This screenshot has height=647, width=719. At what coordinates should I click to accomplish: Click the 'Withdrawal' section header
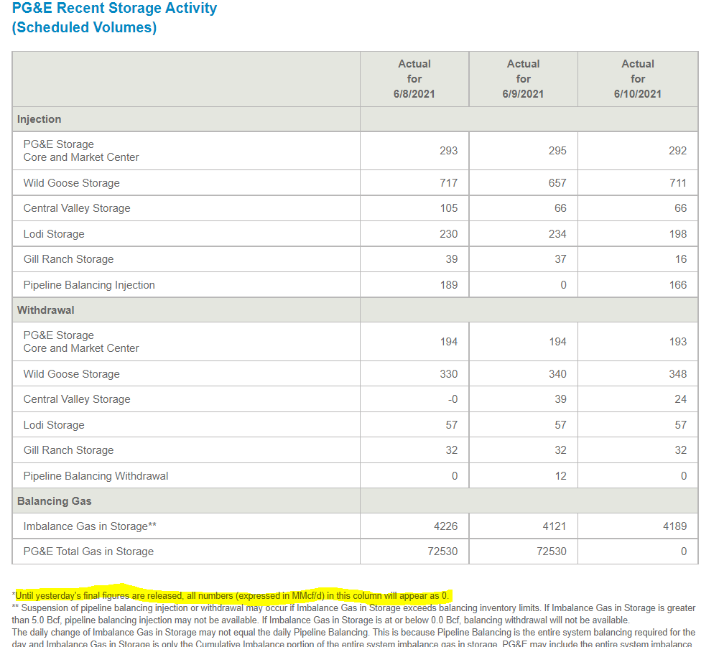45,310
